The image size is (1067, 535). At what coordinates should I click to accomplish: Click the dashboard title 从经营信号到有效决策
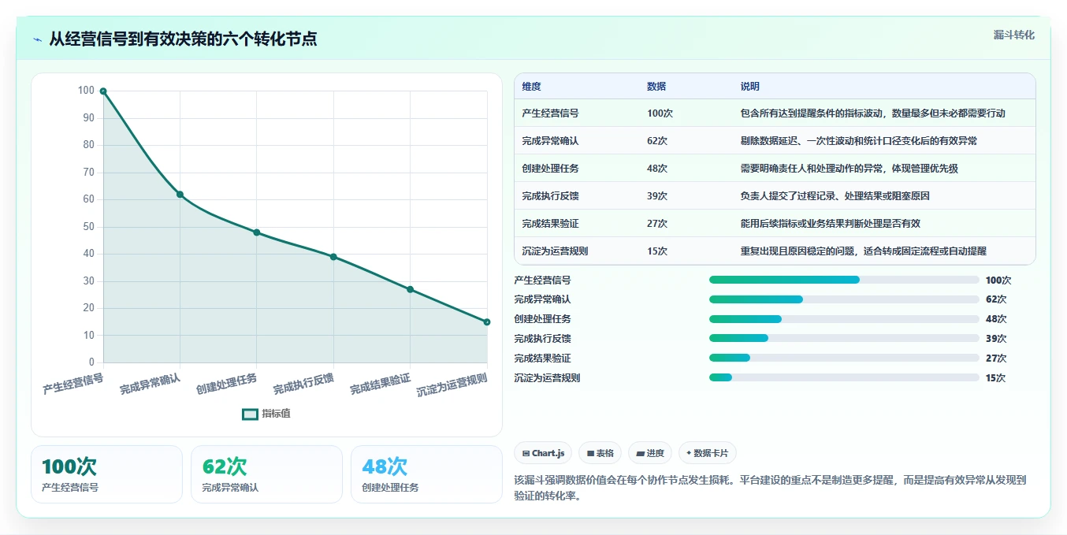click(183, 39)
